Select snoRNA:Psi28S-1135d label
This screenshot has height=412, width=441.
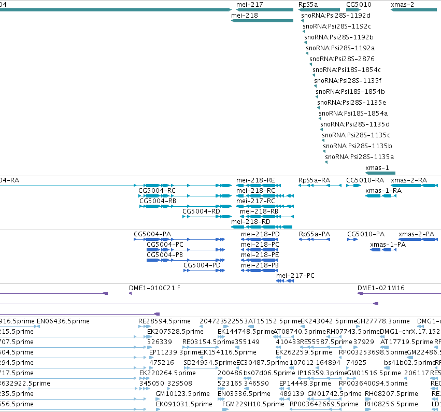point(355,124)
